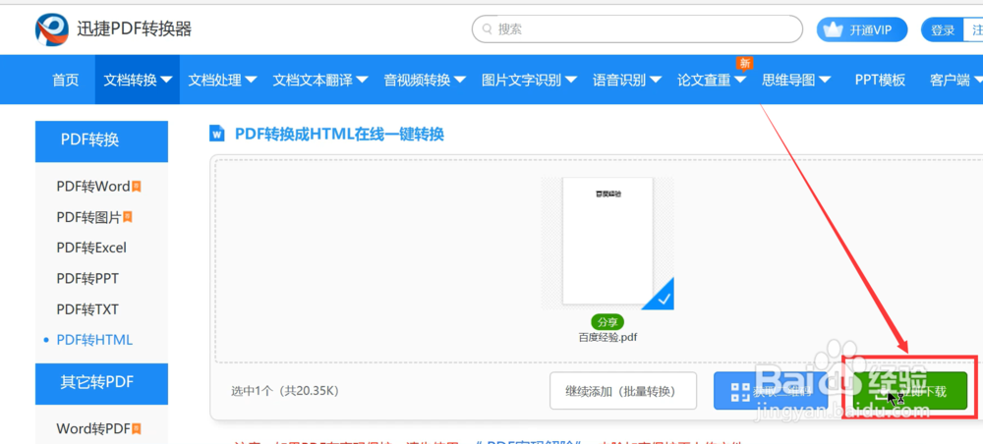Click the green 立即下载 button
983x444 pixels.
tap(909, 391)
